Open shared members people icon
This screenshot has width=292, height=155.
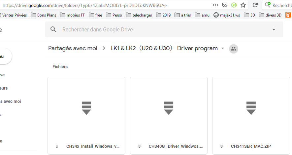pyautogui.click(x=234, y=49)
